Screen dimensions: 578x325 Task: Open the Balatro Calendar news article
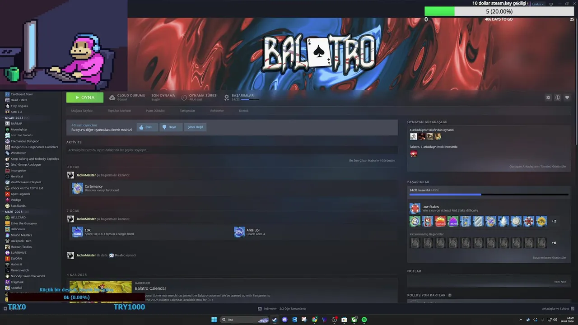[x=151, y=288]
